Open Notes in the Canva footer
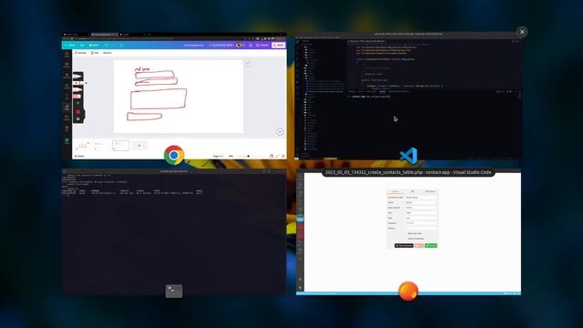The height and width of the screenshot is (328, 583). point(79,156)
